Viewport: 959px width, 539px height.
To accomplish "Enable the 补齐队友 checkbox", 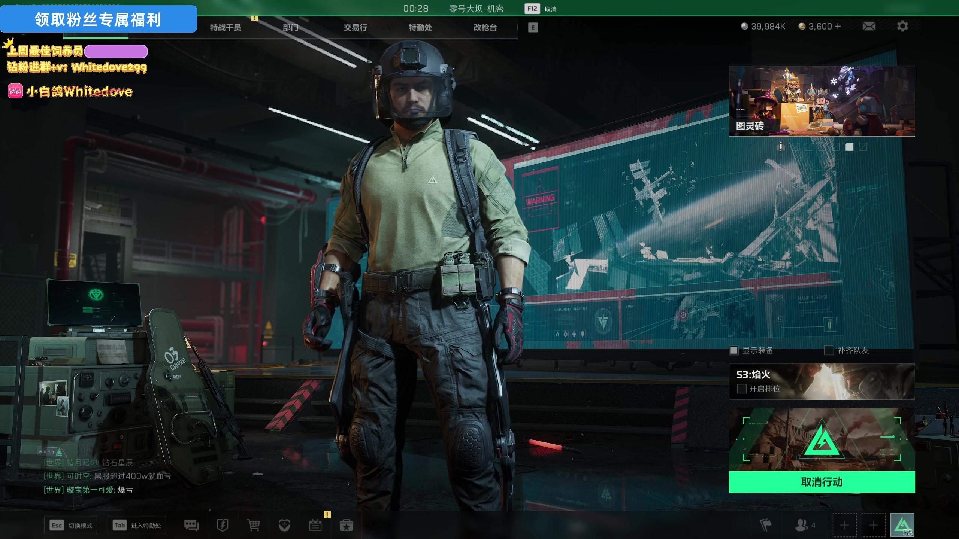I will tap(829, 350).
